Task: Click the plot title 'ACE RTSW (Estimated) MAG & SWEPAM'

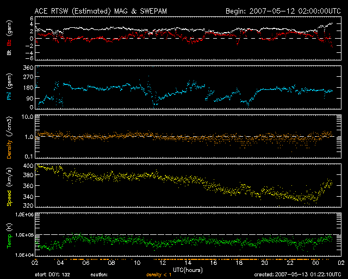Action: pos(101,11)
